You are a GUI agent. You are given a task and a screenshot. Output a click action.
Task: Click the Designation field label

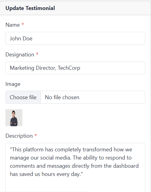click(20, 55)
